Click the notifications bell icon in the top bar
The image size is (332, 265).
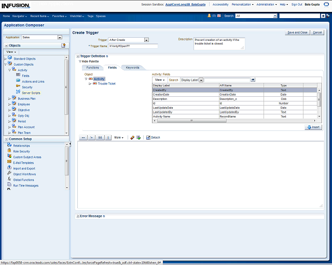209,16
